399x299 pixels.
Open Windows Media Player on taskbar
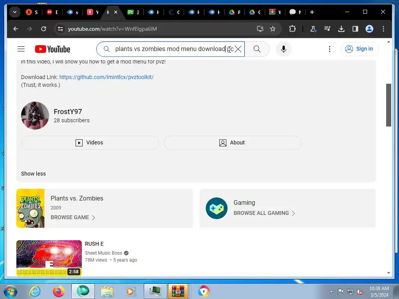click(x=131, y=291)
